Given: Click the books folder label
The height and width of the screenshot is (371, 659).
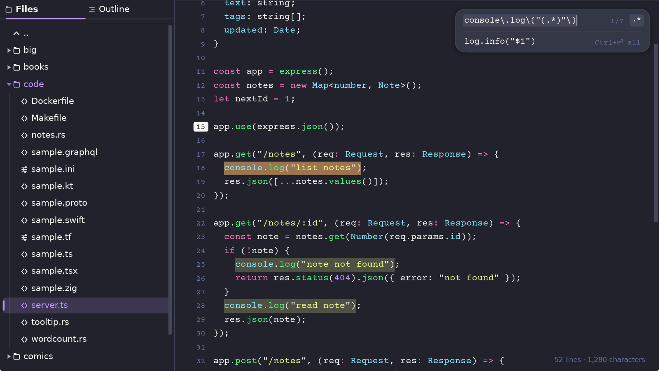Looking at the screenshot, I should click(x=36, y=67).
